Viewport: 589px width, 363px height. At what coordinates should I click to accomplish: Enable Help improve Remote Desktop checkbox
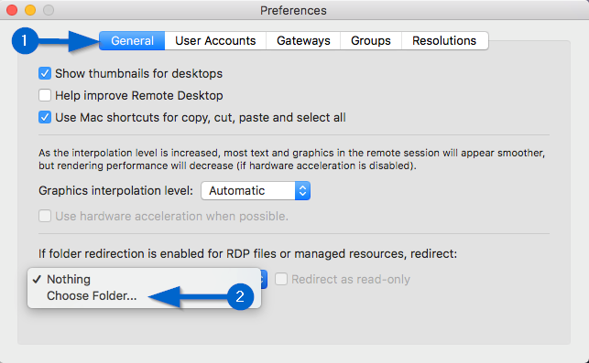coord(45,95)
